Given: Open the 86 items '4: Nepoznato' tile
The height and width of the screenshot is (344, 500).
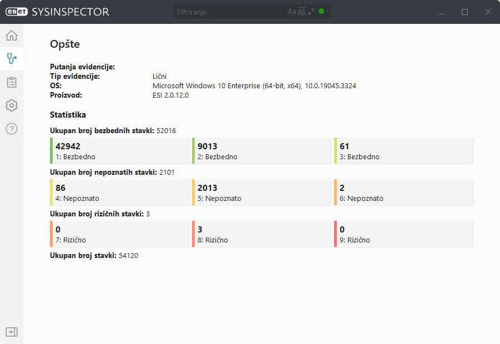Looking at the screenshot, I should pyautogui.click(x=119, y=193).
